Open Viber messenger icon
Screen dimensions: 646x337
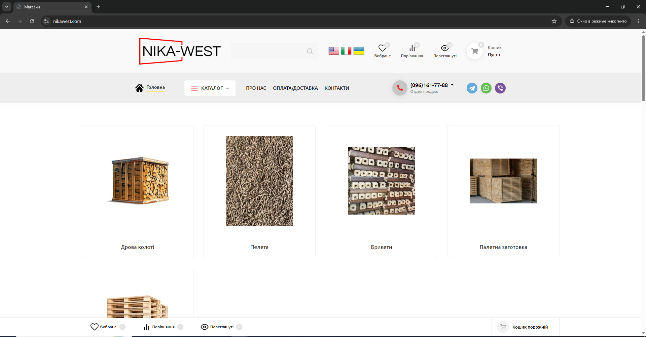coord(500,88)
